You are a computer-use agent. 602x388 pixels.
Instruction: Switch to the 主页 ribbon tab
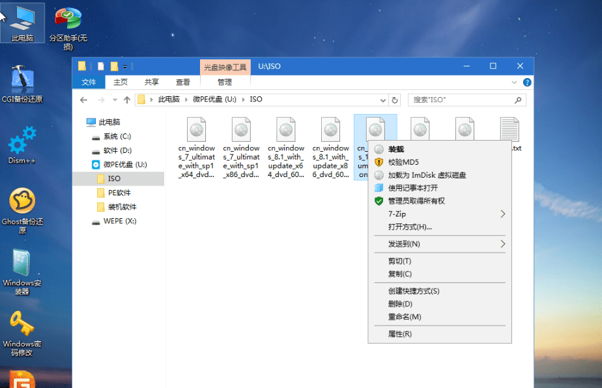pyautogui.click(x=121, y=82)
